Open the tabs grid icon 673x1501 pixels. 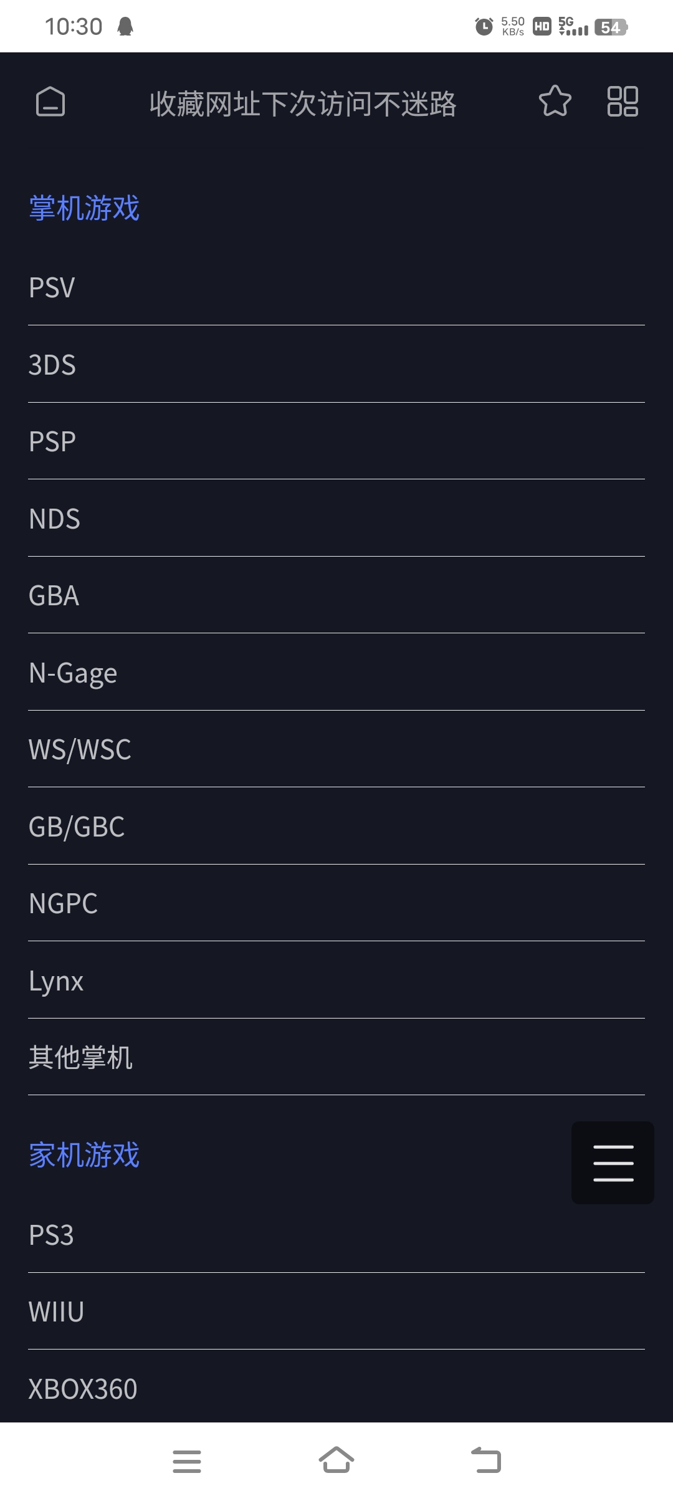click(623, 101)
